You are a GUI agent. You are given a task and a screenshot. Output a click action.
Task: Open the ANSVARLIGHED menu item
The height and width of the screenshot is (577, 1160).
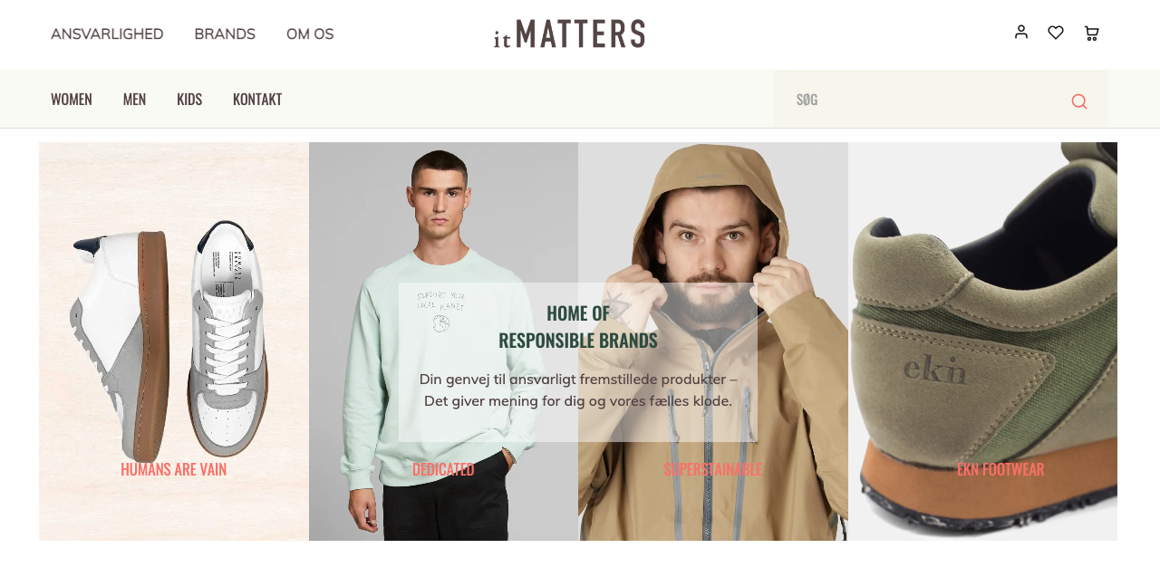click(107, 34)
